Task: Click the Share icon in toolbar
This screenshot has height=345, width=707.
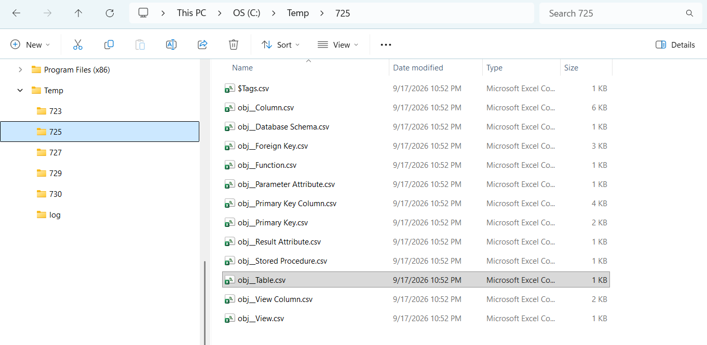Action: 202,45
